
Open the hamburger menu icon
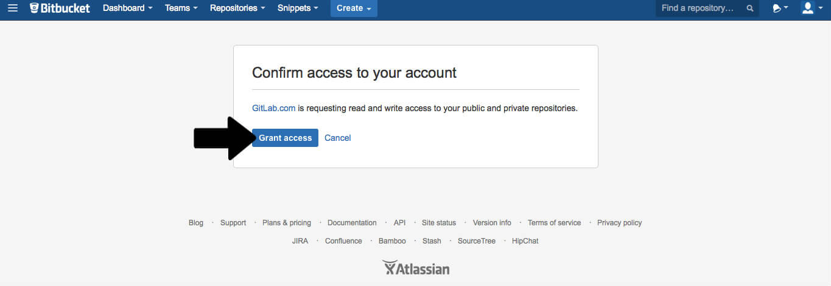[13, 9]
